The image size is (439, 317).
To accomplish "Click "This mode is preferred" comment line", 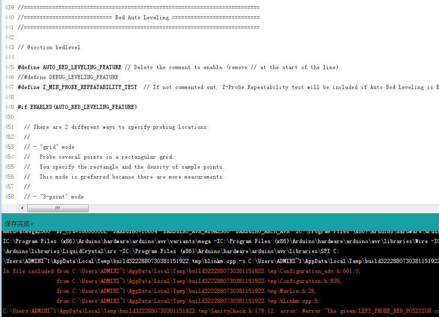I will coord(131,177).
